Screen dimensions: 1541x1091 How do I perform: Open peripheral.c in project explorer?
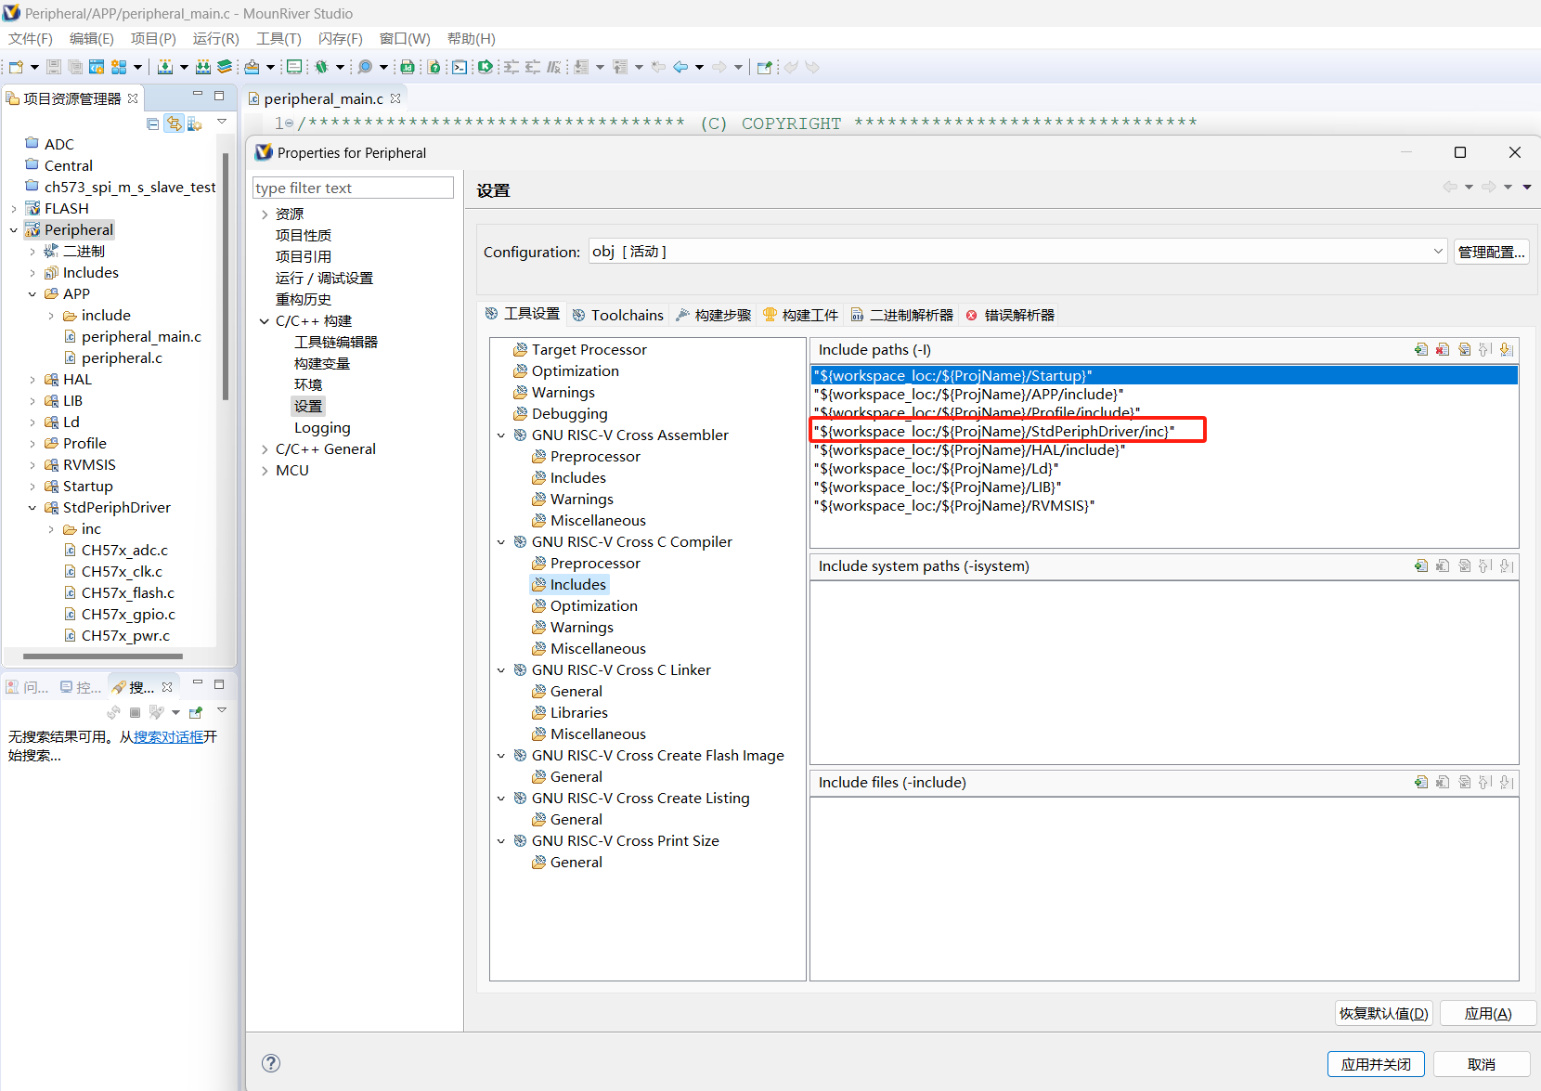click(x=122, y=358)
